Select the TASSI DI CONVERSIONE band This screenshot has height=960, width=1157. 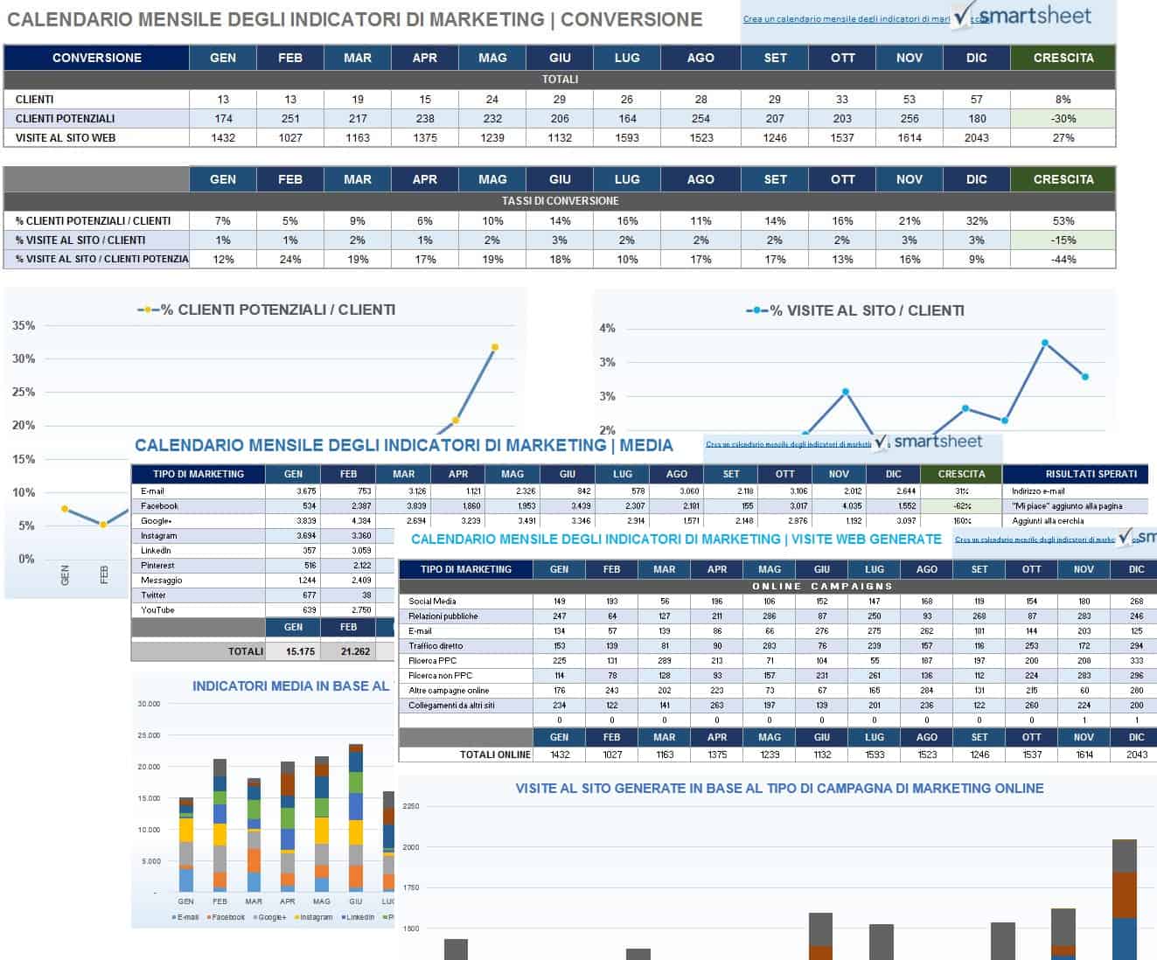[x=560, y=201]
